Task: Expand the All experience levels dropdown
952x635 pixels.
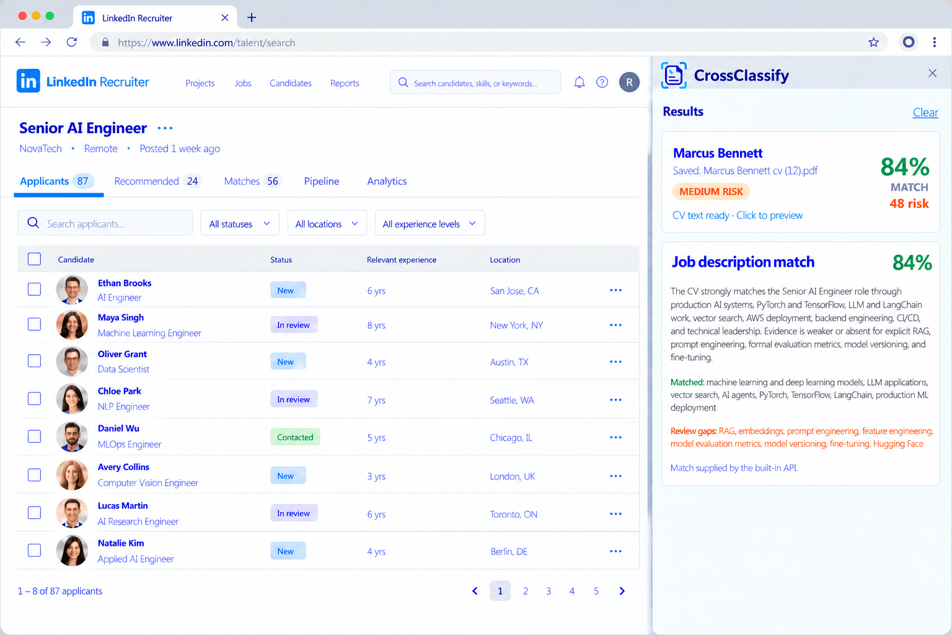Action: pyautogui.click(x=430, y=223)
